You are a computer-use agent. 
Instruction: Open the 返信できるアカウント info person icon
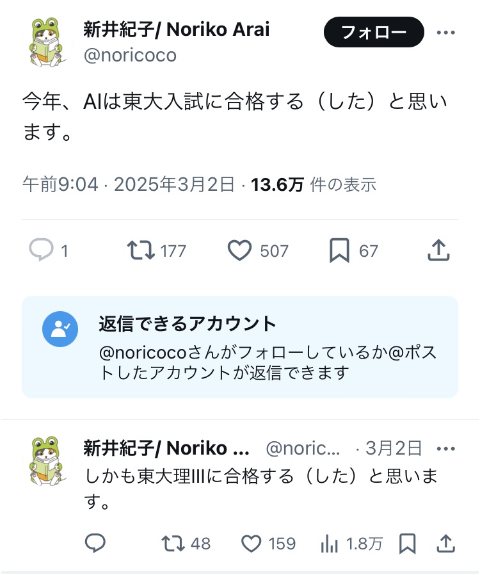tap(60, 329)
